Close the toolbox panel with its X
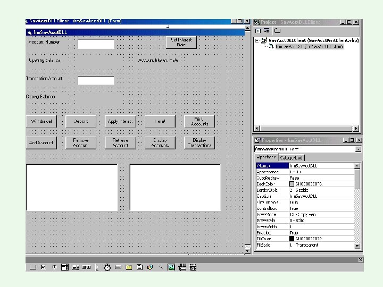The height and width of the screenshot is (287, 383). [x=361, y=260]
